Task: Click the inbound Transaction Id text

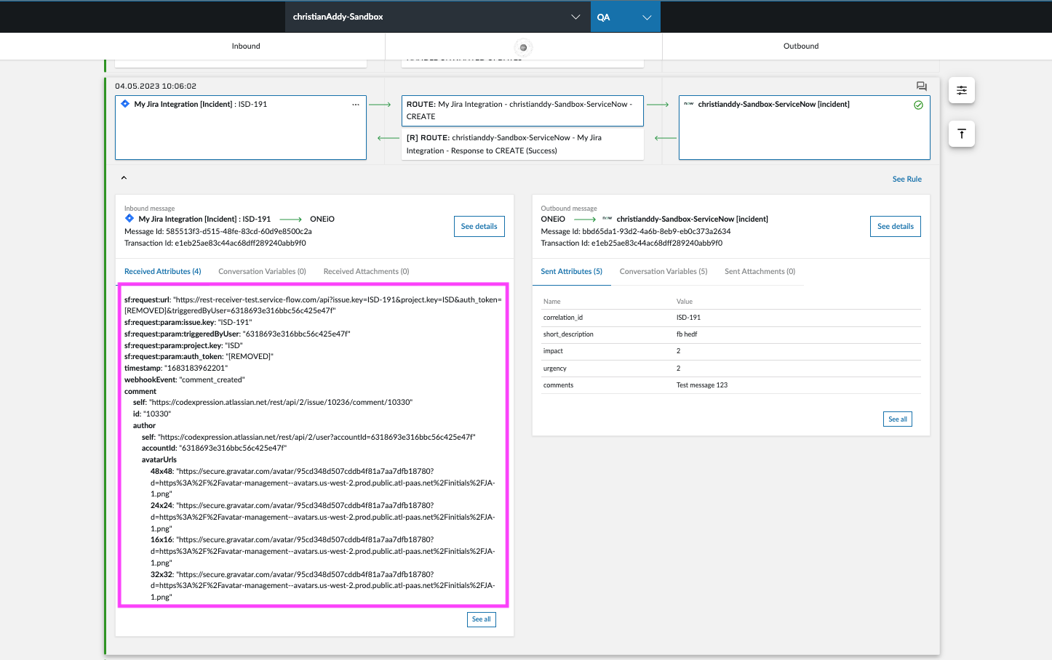Action: (x=215, y=243)
